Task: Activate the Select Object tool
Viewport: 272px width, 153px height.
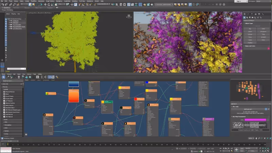Action: (30, 4)
